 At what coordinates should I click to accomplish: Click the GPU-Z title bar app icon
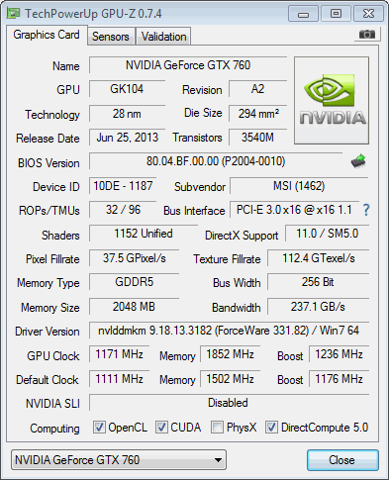(x=14, y=13)
